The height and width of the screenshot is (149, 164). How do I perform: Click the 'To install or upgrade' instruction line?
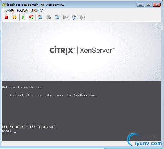tap(51, 95)
